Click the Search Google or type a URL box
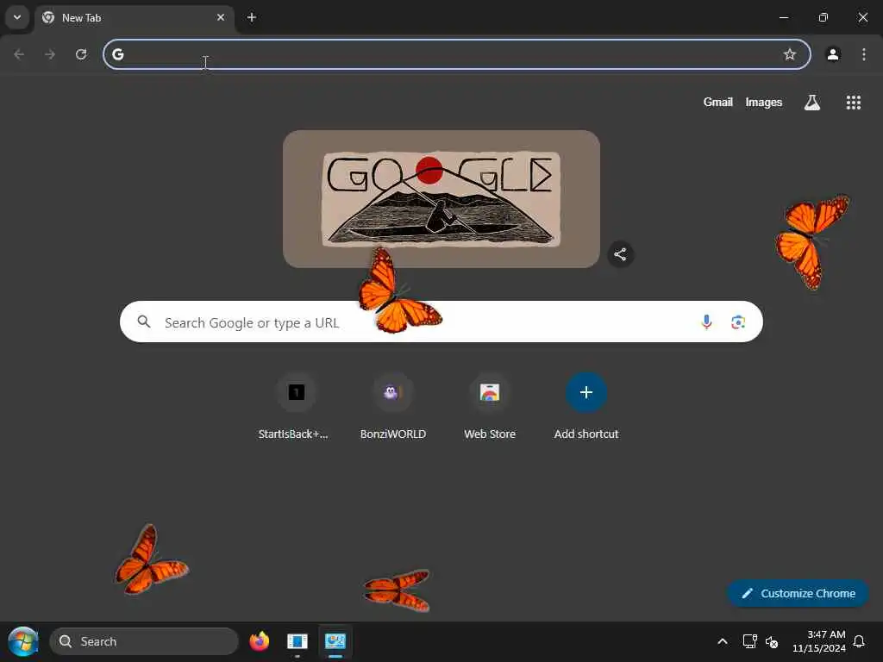883x662 pixels. [x=441, y=322]
